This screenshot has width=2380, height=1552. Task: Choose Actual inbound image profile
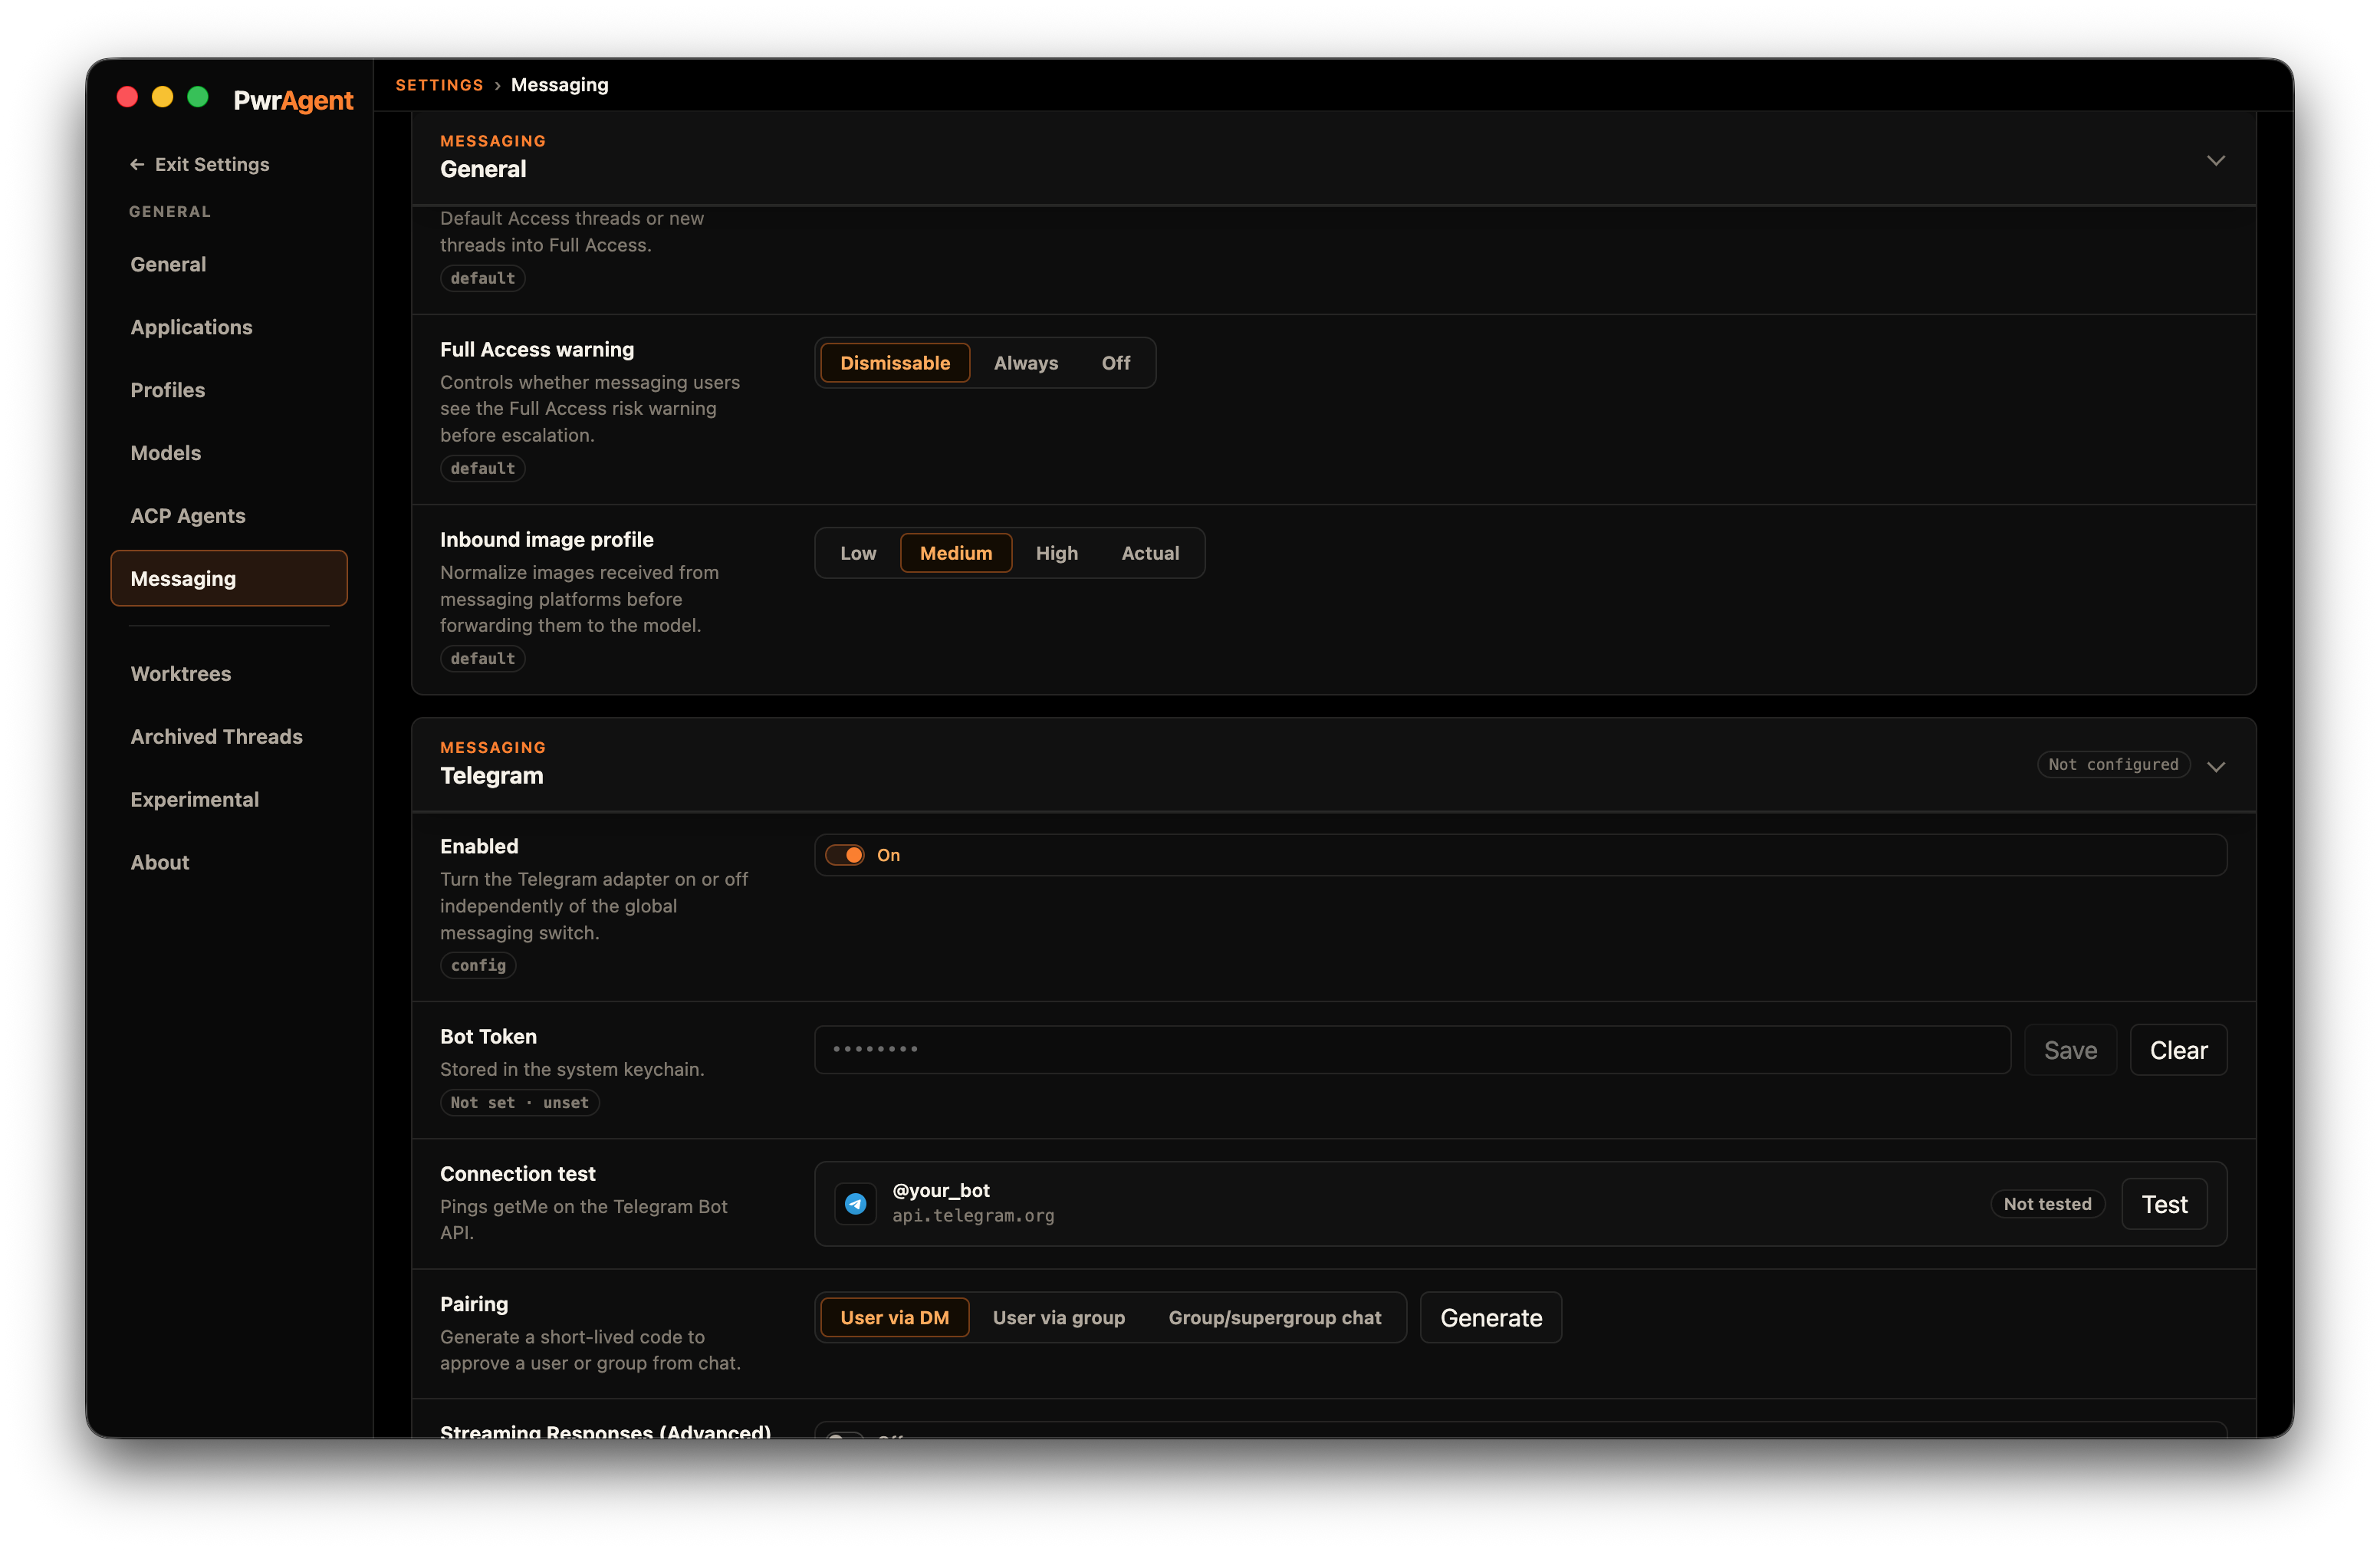tap(1150, 553)
